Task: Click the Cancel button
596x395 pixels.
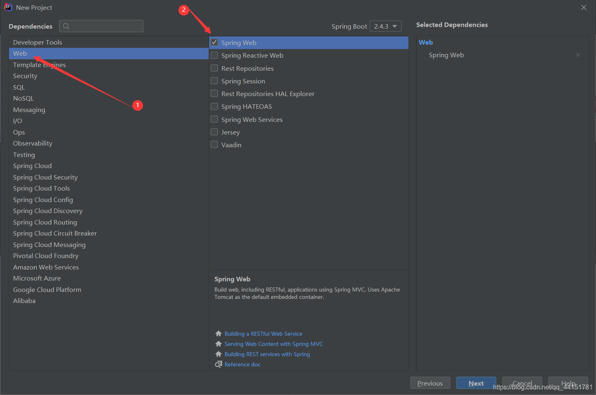Action: click(x=522, y=383)
